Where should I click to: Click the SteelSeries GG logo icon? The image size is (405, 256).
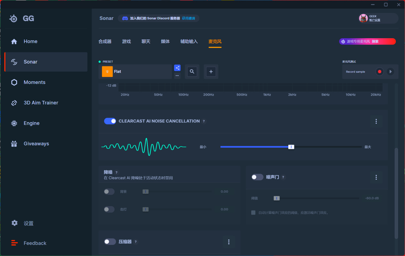(x=13, y=19)
